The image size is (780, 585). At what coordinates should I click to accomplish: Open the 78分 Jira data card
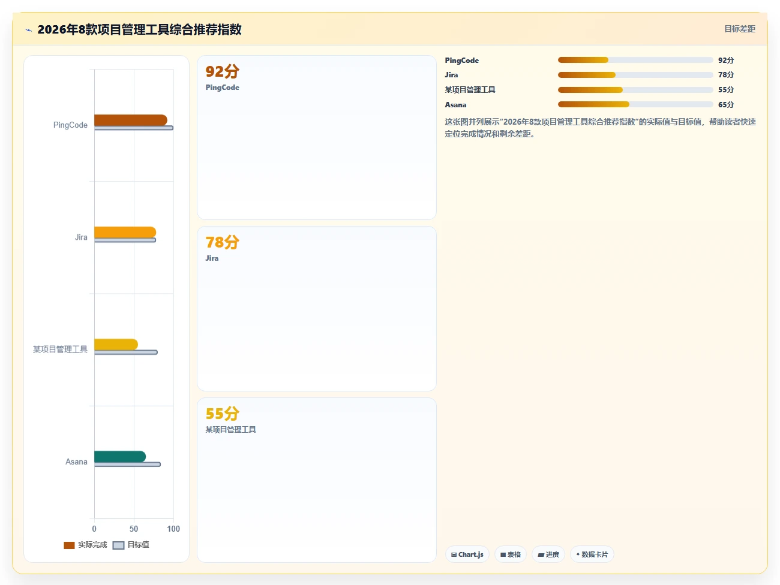(317, 309)
